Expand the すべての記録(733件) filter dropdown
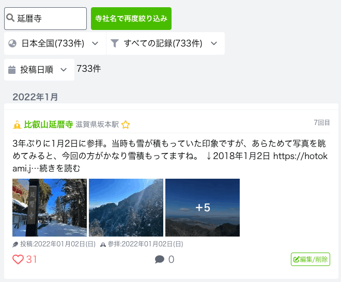 pyautogui.click(x=165, y=43)
